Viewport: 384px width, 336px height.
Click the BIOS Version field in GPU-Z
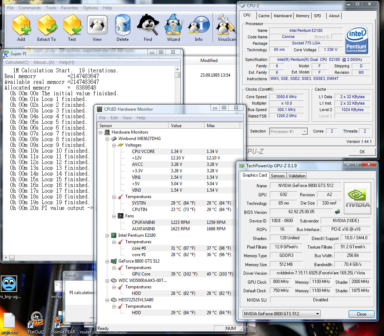[x=301, y=212]
